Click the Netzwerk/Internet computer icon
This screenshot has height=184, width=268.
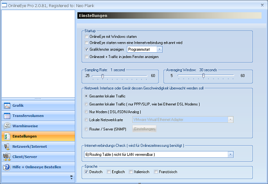point(7,146)
